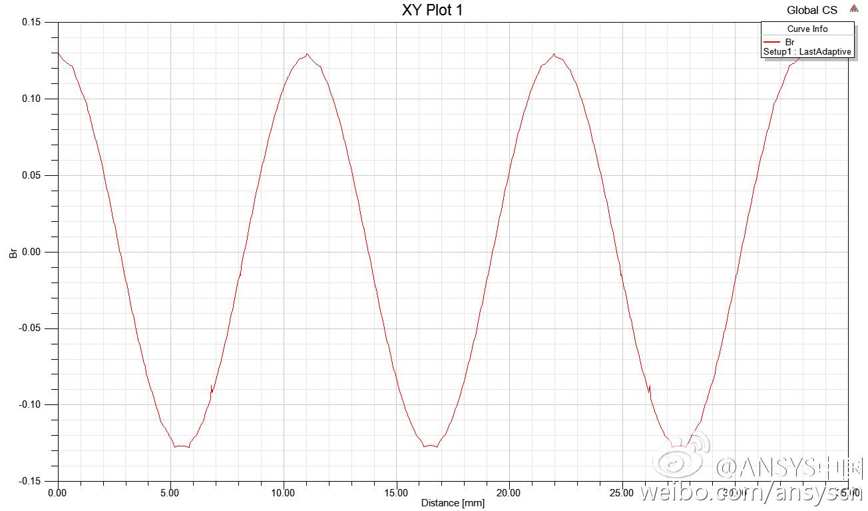Click the Y-axis label "0.15"
Viewport: 868px width, 511px height.
(31, 22)
